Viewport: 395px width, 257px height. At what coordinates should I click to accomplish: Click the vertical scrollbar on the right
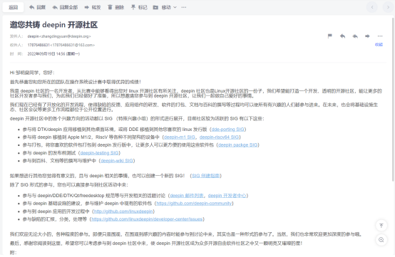pos(393,100)
